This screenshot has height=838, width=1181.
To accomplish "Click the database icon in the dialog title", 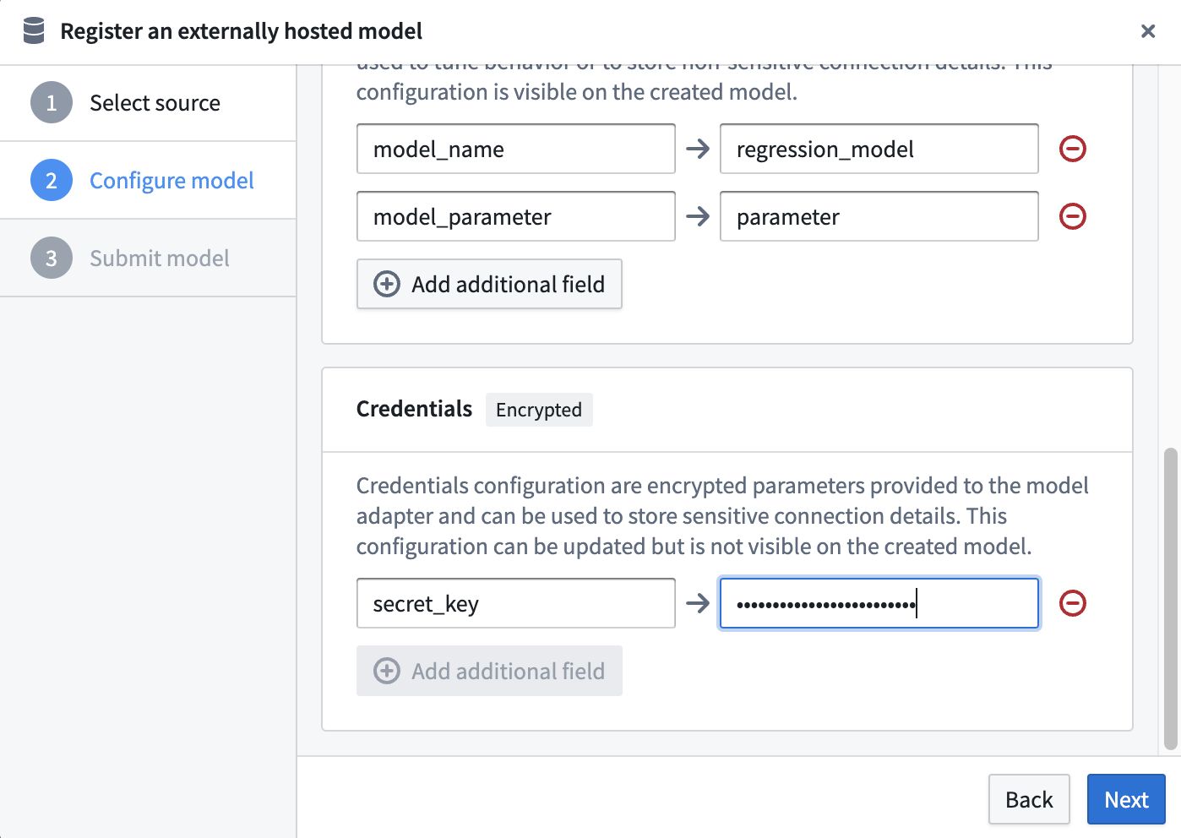I will pyautogui.click(x=34, y=30).
